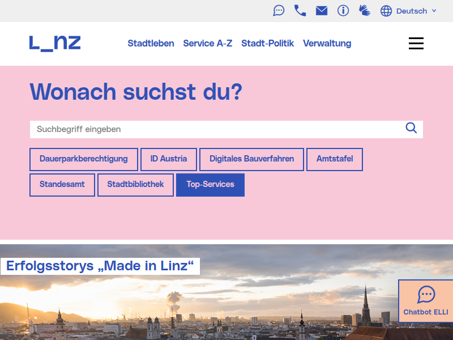This screenshot has height=340, width=453.
Task: Open the Stadtleben menu item
Action: (x=151, y=43)
